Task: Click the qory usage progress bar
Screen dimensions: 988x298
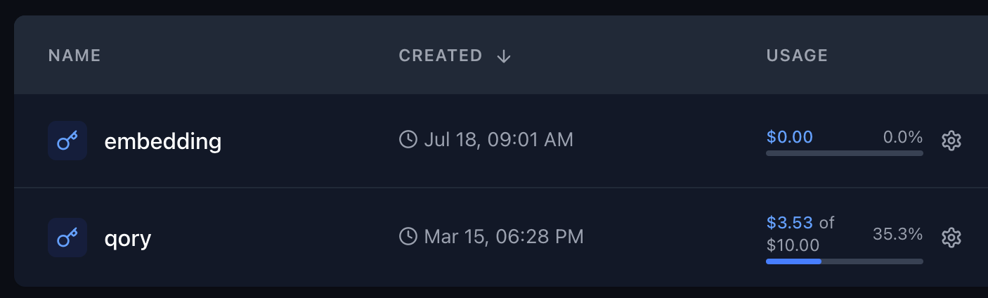Action: coord(845,261)
